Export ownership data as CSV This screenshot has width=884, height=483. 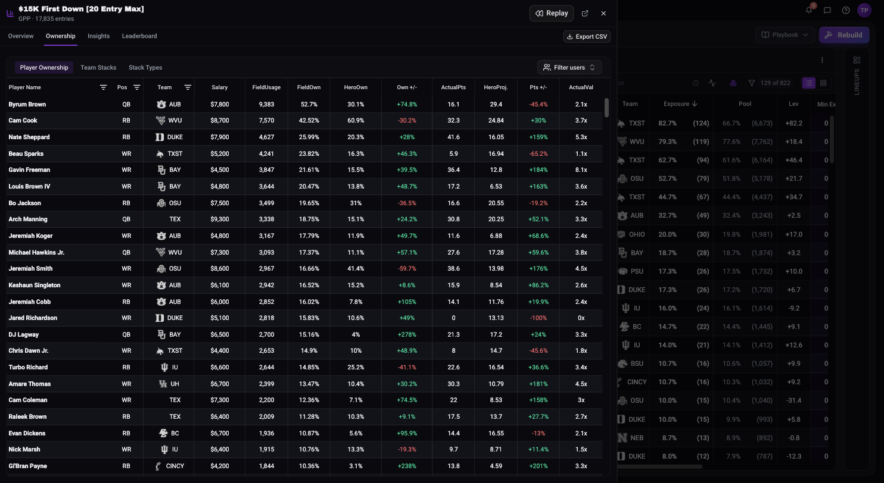(x=587, y=36)
